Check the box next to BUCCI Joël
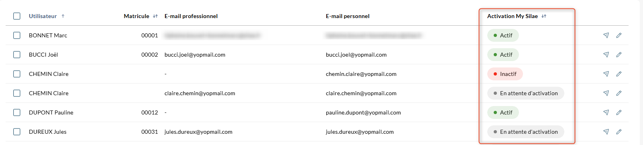Viewport: 643px width, 145px height. point(17,55)
